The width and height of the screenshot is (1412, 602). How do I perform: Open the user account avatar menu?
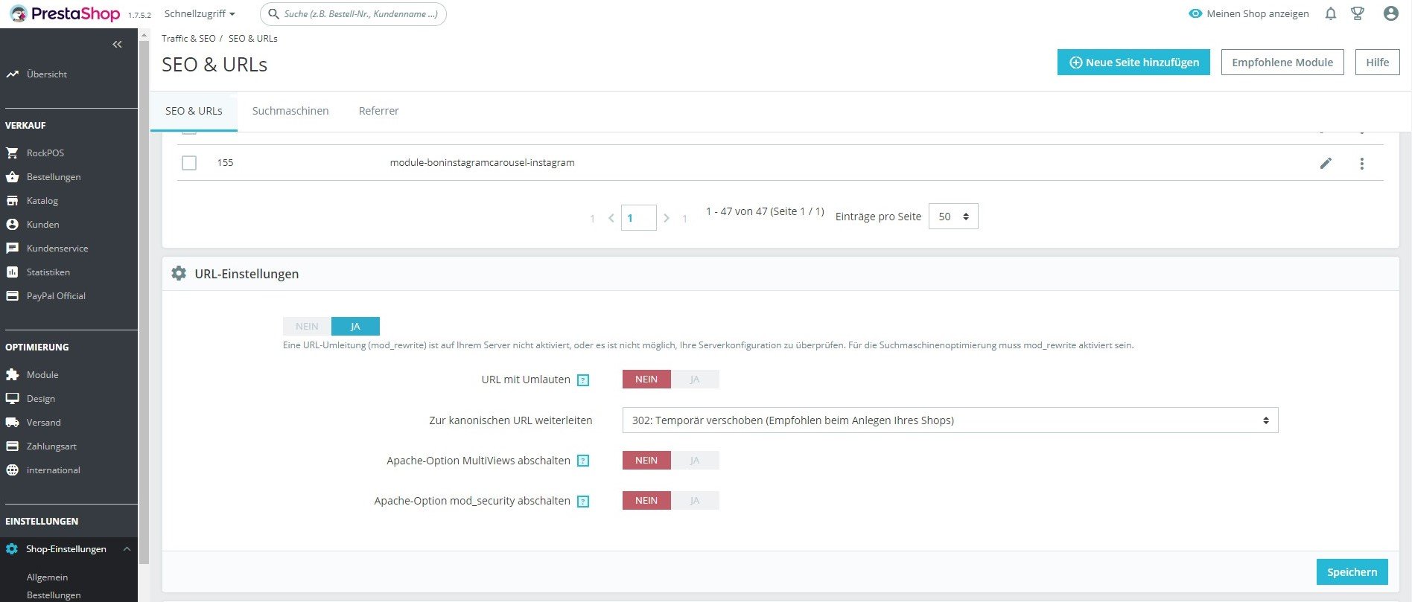click(x=1390, y=13)
